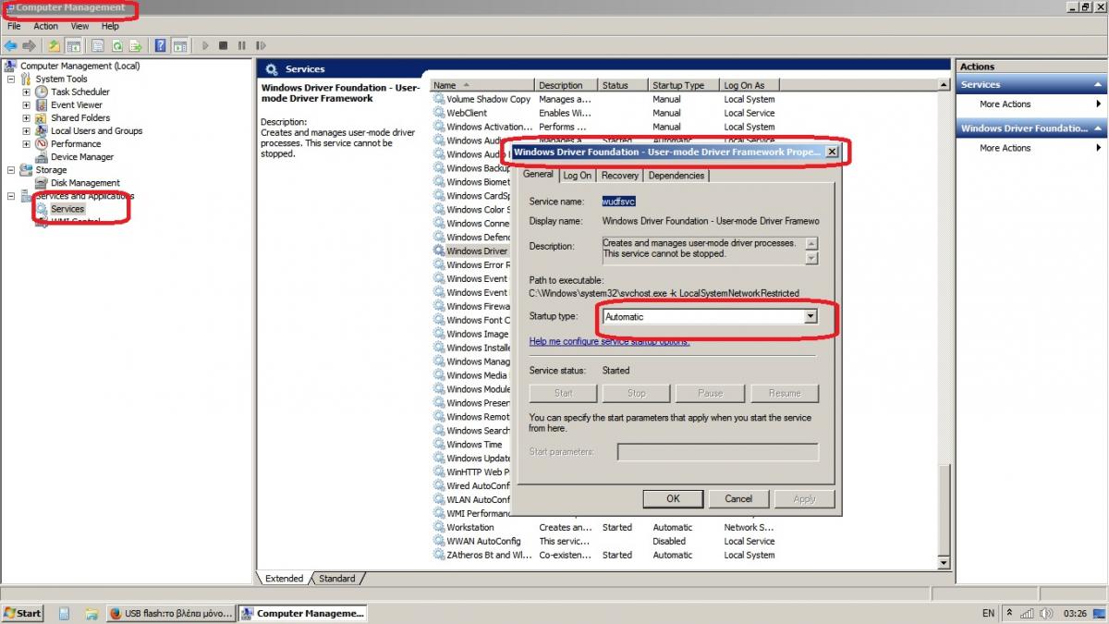This screenshot has height=624, width=1109.
Task: Toggle the Show/Hide Action Pane icon
Action: 179,45
